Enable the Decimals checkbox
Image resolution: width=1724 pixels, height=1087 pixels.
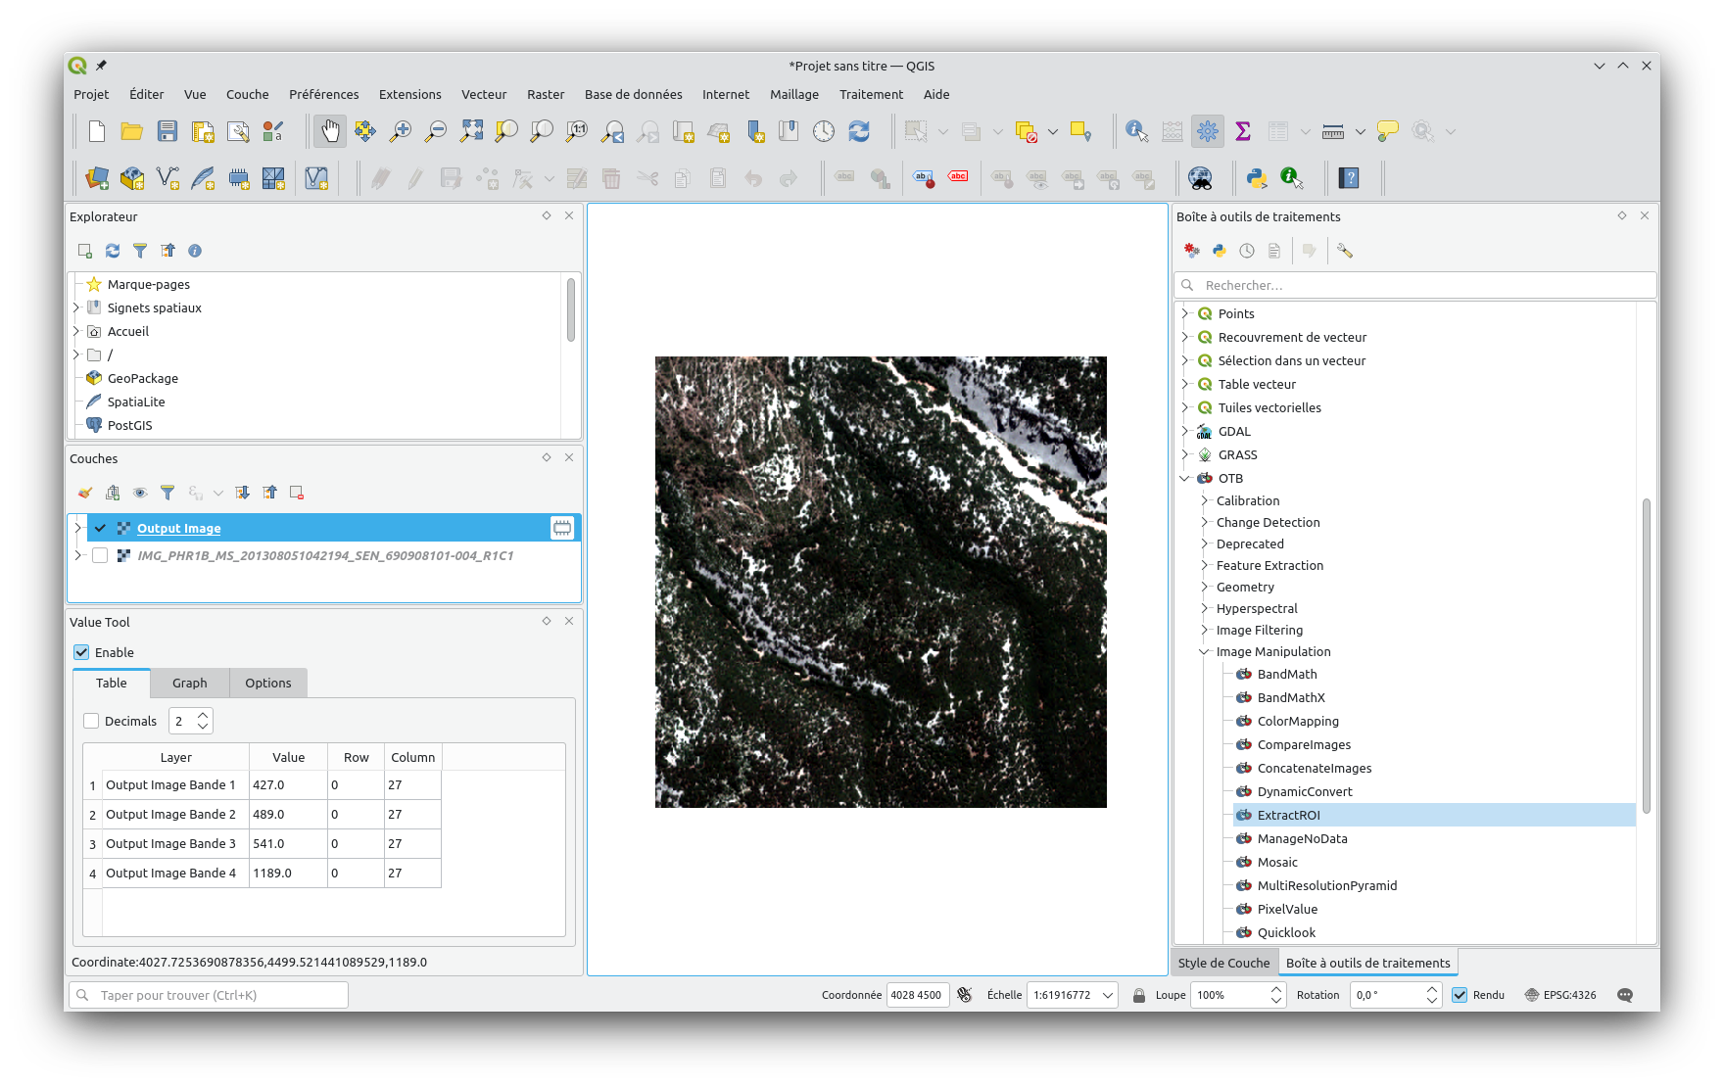tap(91, 721)
